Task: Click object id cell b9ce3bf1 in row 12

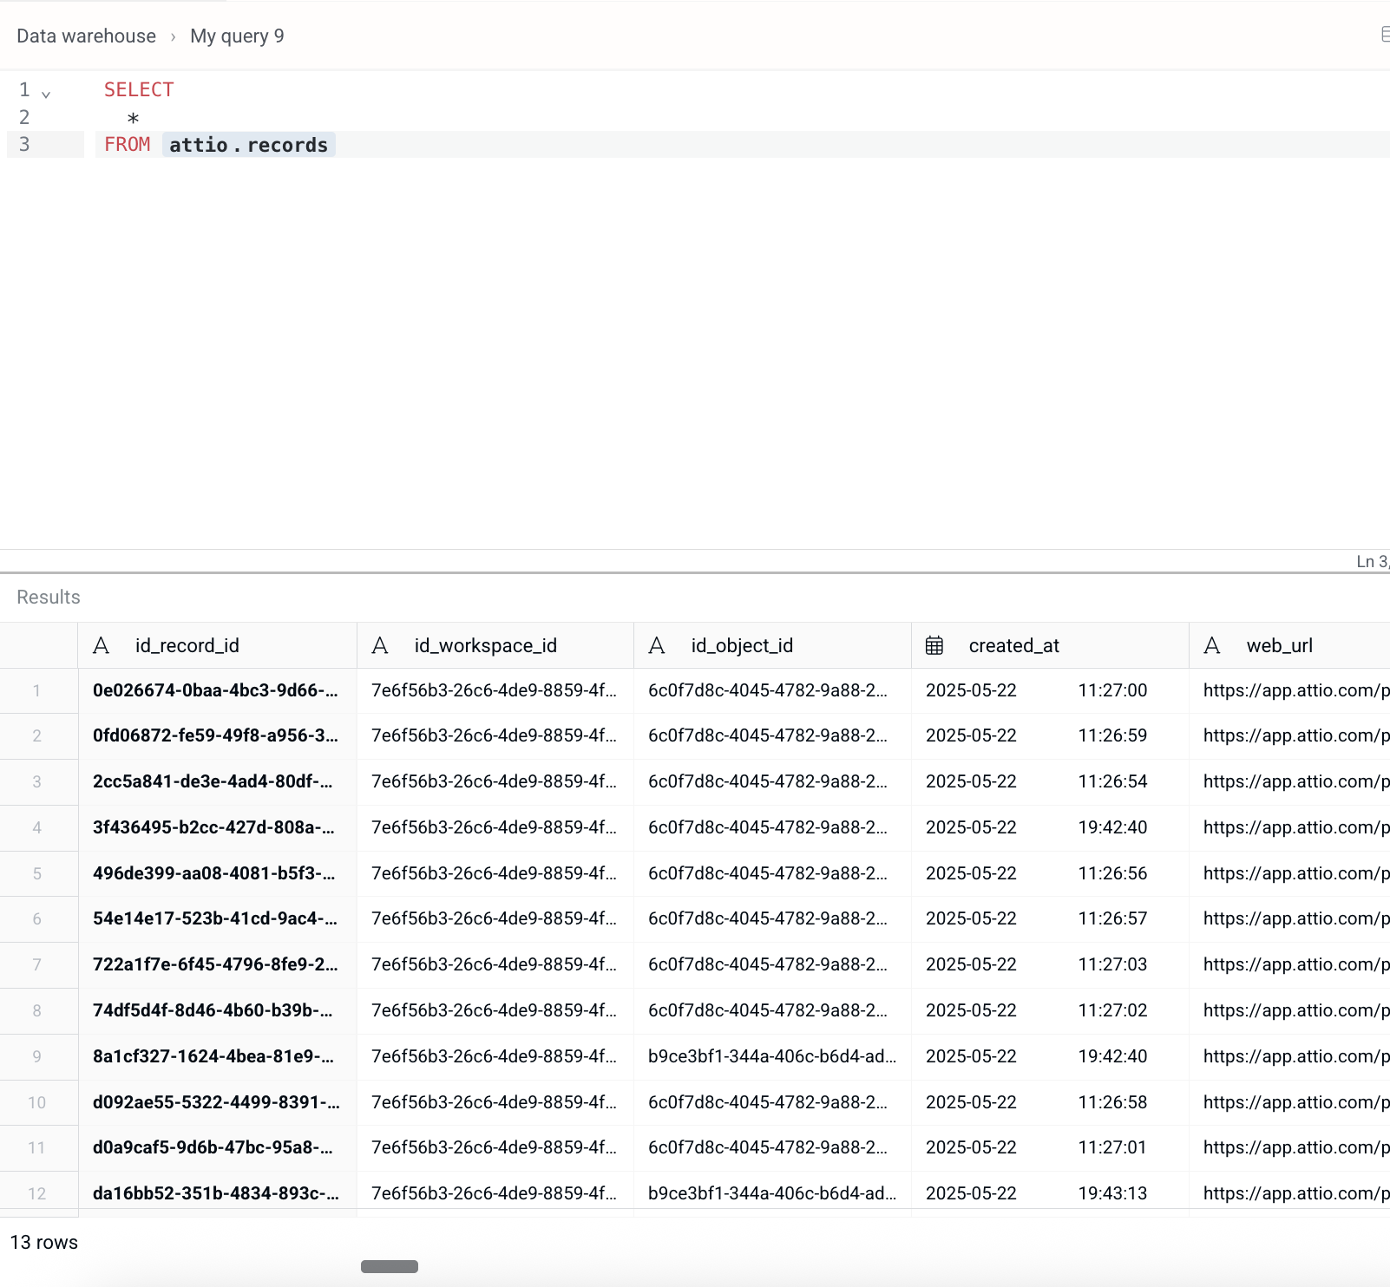Action: [x=772, y=1193]
